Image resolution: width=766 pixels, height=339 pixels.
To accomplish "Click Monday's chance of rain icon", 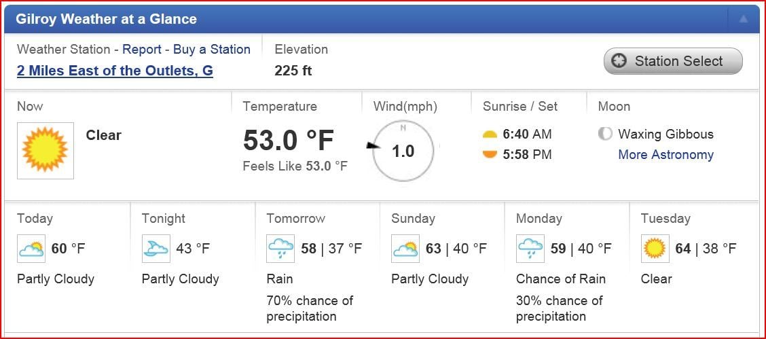I will point(530,249).
